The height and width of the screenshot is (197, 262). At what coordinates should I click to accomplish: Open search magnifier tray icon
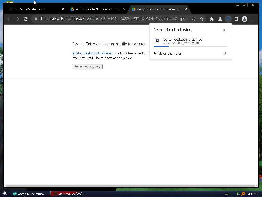click(243, 194)
